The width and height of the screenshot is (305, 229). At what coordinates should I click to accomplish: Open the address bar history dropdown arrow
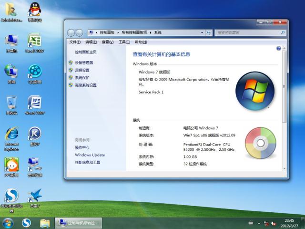pyautogui.click(x=202, y=32)
